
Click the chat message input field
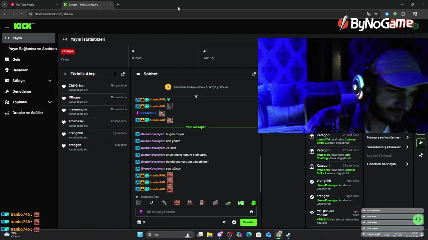[x=196, y=212]
